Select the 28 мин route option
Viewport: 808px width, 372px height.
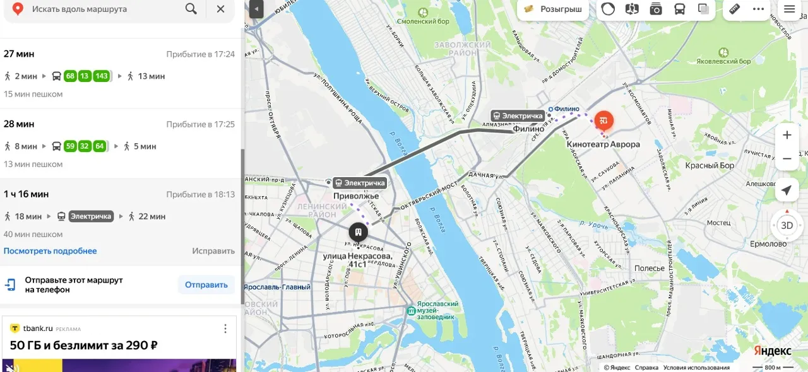point(120,143)
